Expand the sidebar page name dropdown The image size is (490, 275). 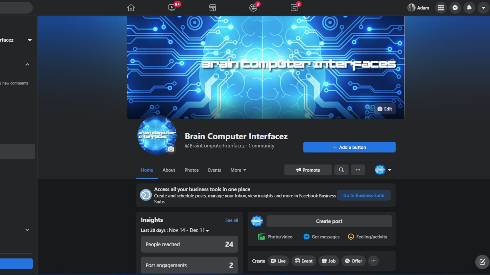[30, 40]
